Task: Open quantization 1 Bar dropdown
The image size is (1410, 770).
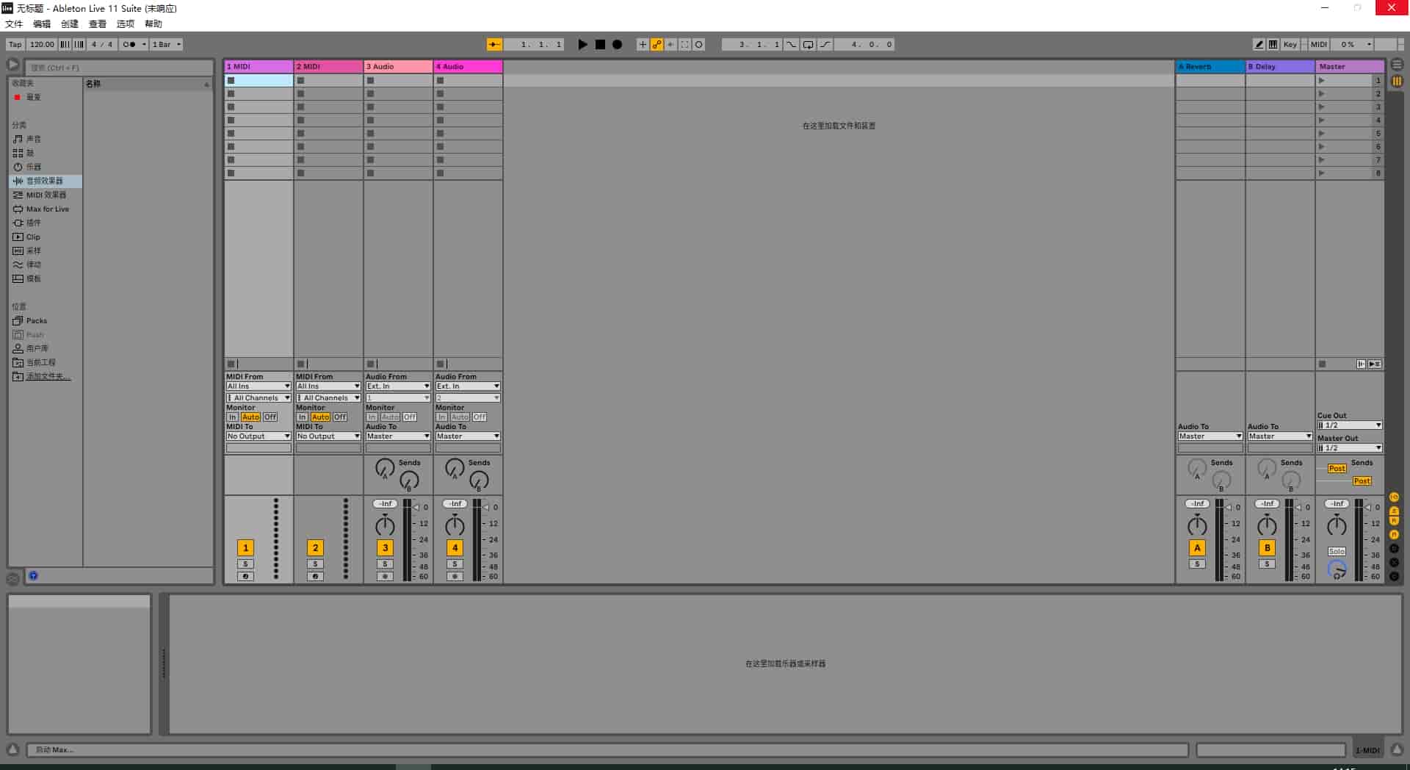Action: [x=167, y=45]
